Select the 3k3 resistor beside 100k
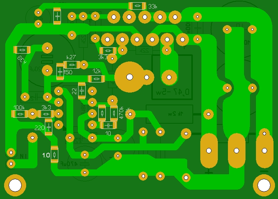This screenshot has width=278, height=199. (x=46, y=114)
